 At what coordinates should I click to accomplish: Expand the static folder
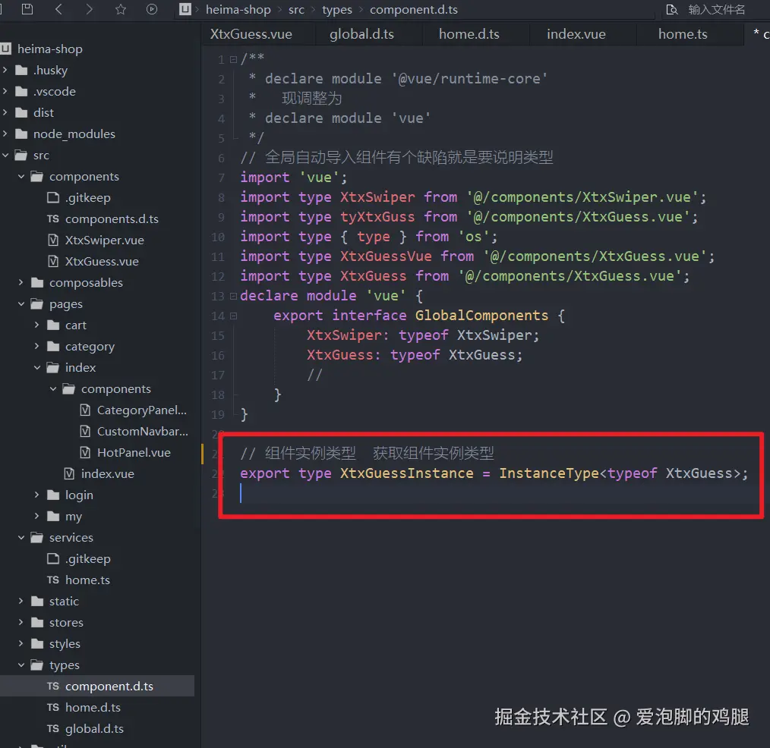(x=21, y=601)
